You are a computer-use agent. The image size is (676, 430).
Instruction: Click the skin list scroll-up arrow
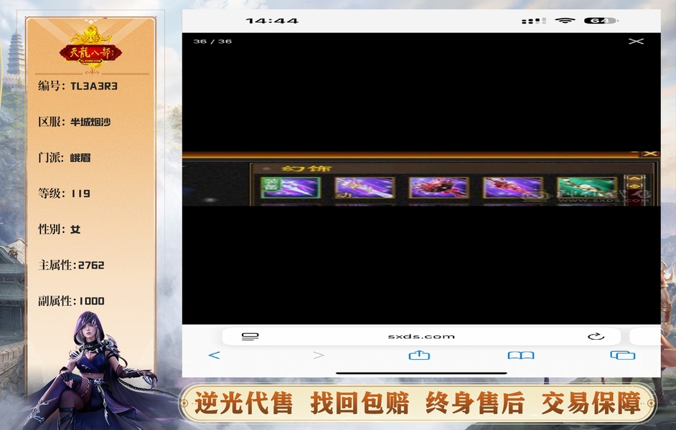tap(634, 178)
